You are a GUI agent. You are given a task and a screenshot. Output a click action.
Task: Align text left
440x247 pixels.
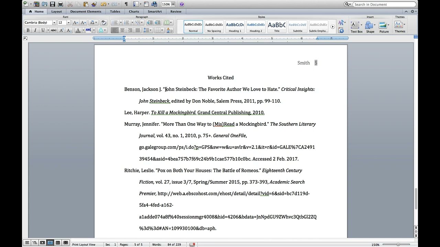[114, 30]
